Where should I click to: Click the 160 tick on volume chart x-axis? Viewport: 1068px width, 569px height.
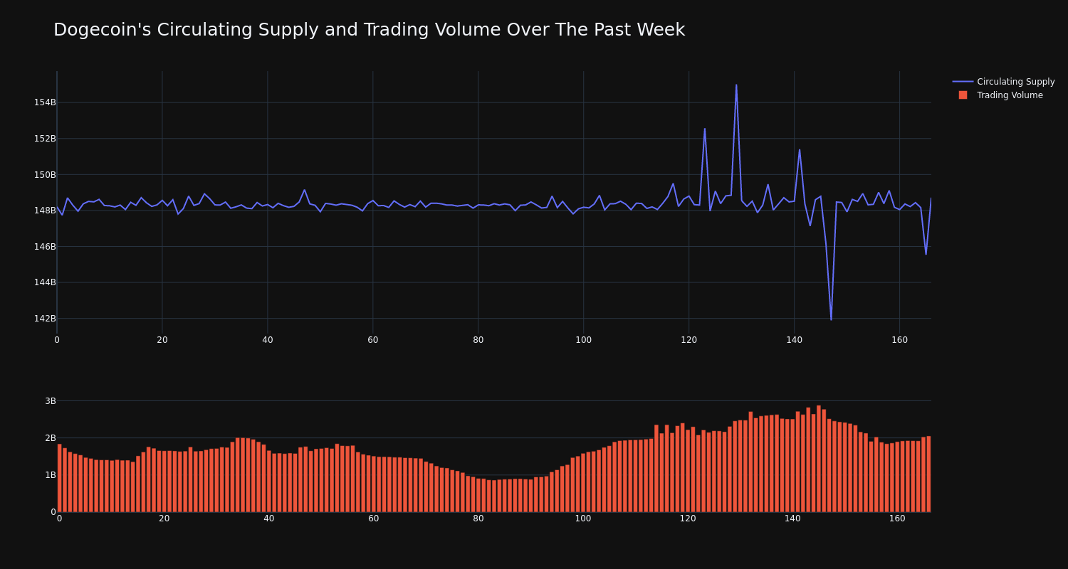tap(897, 519)
